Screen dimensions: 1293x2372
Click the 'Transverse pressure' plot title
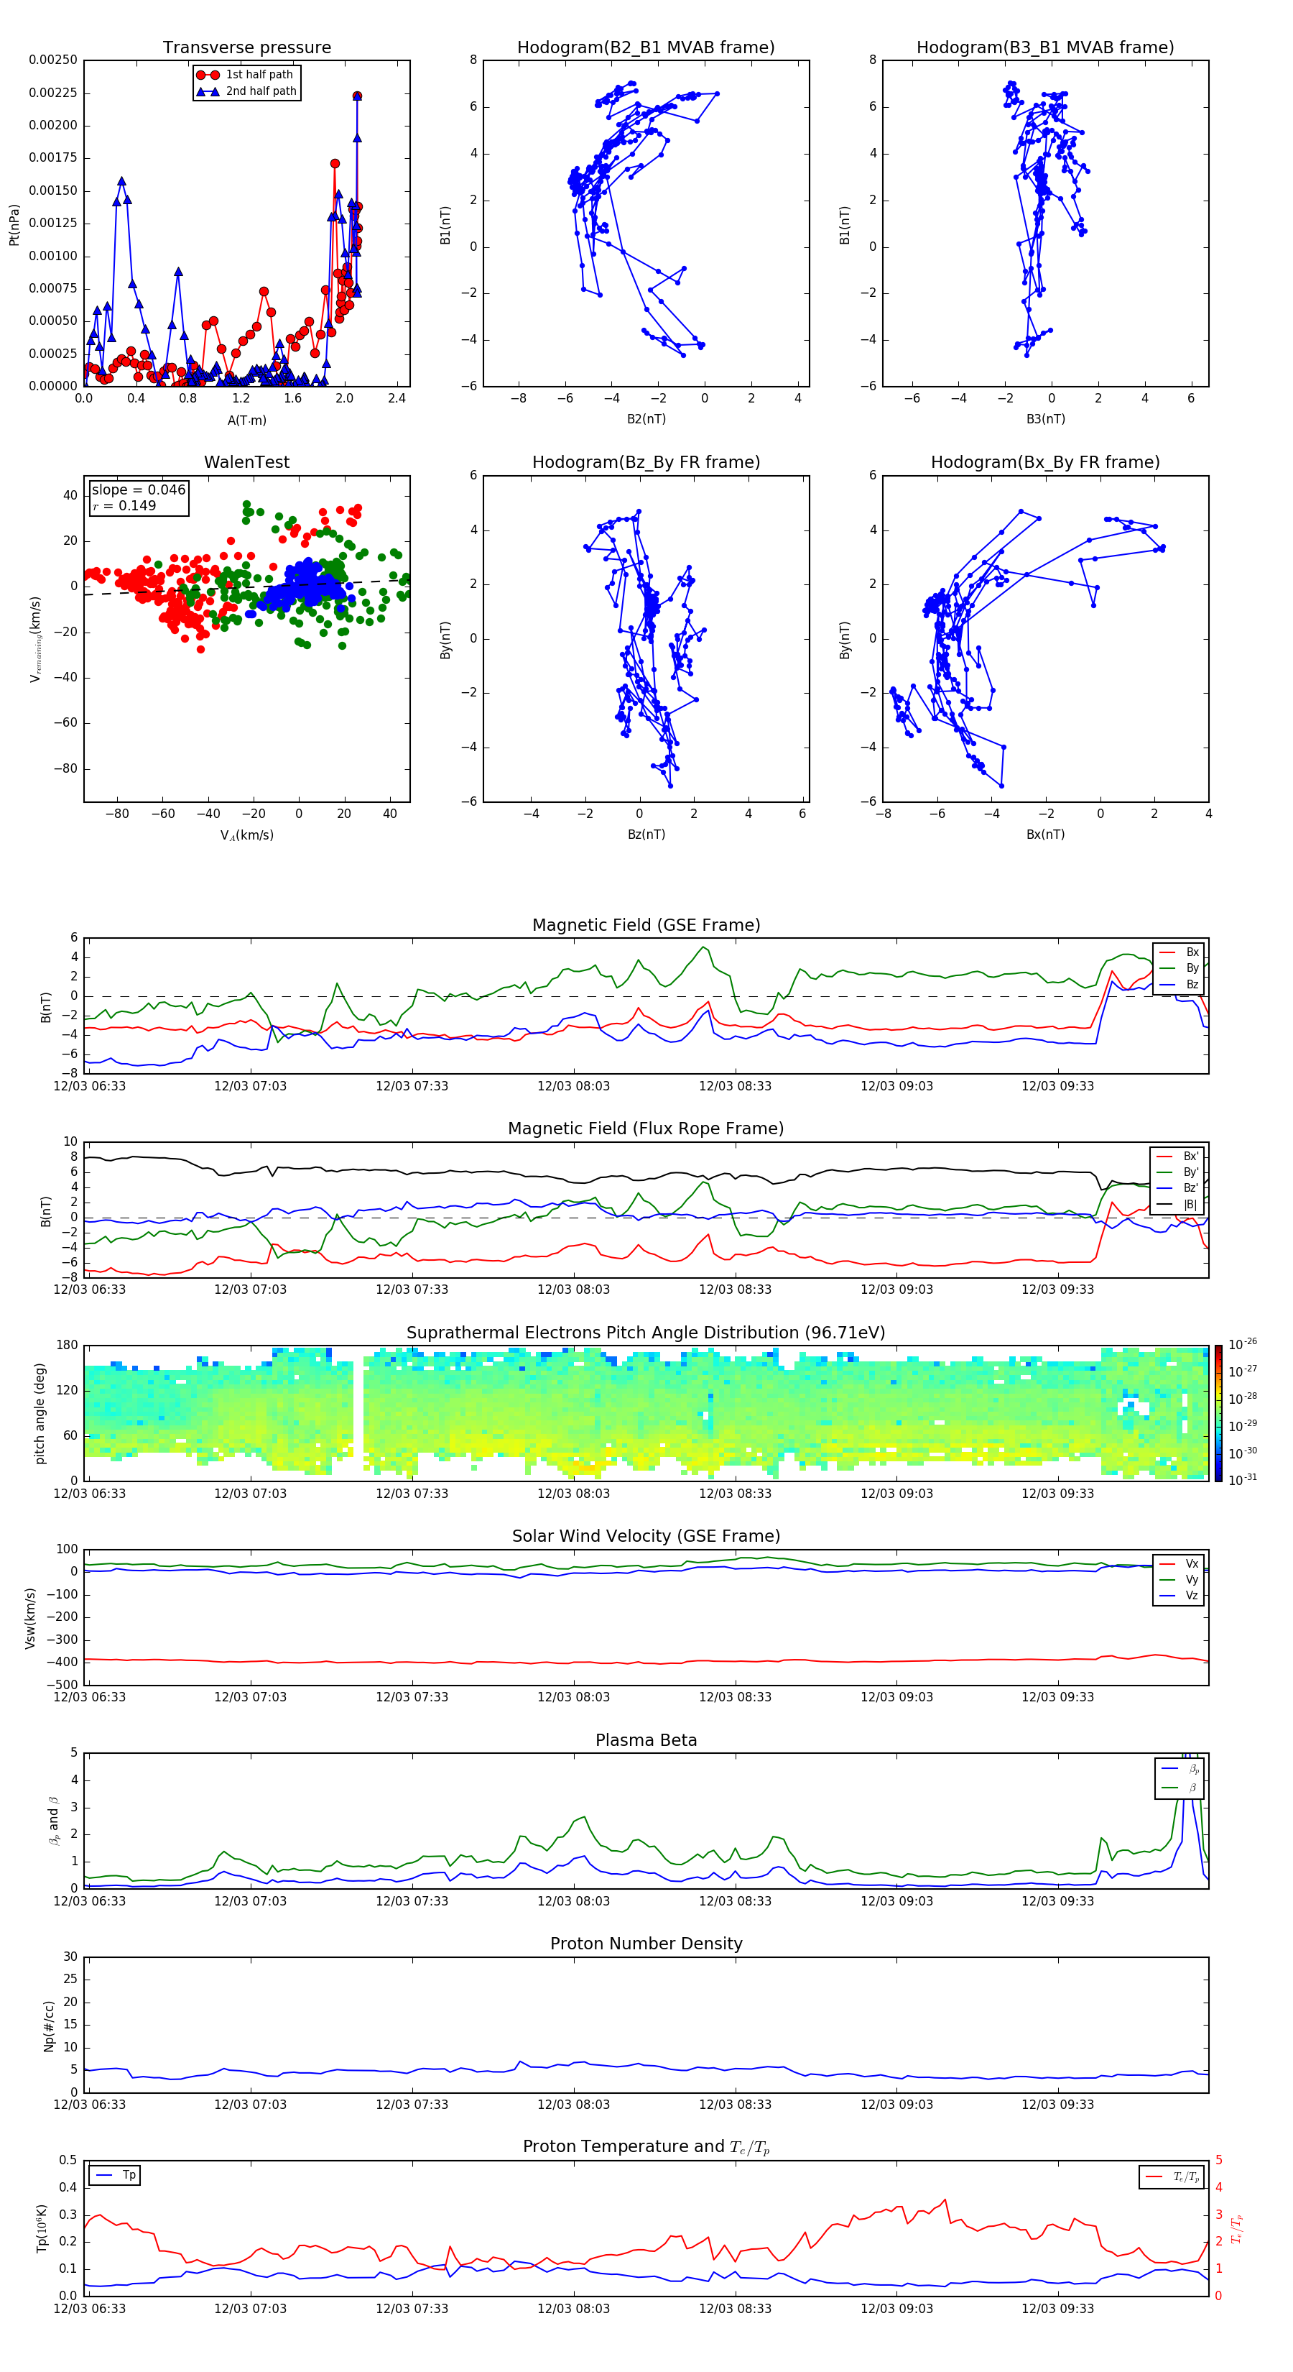246,48
